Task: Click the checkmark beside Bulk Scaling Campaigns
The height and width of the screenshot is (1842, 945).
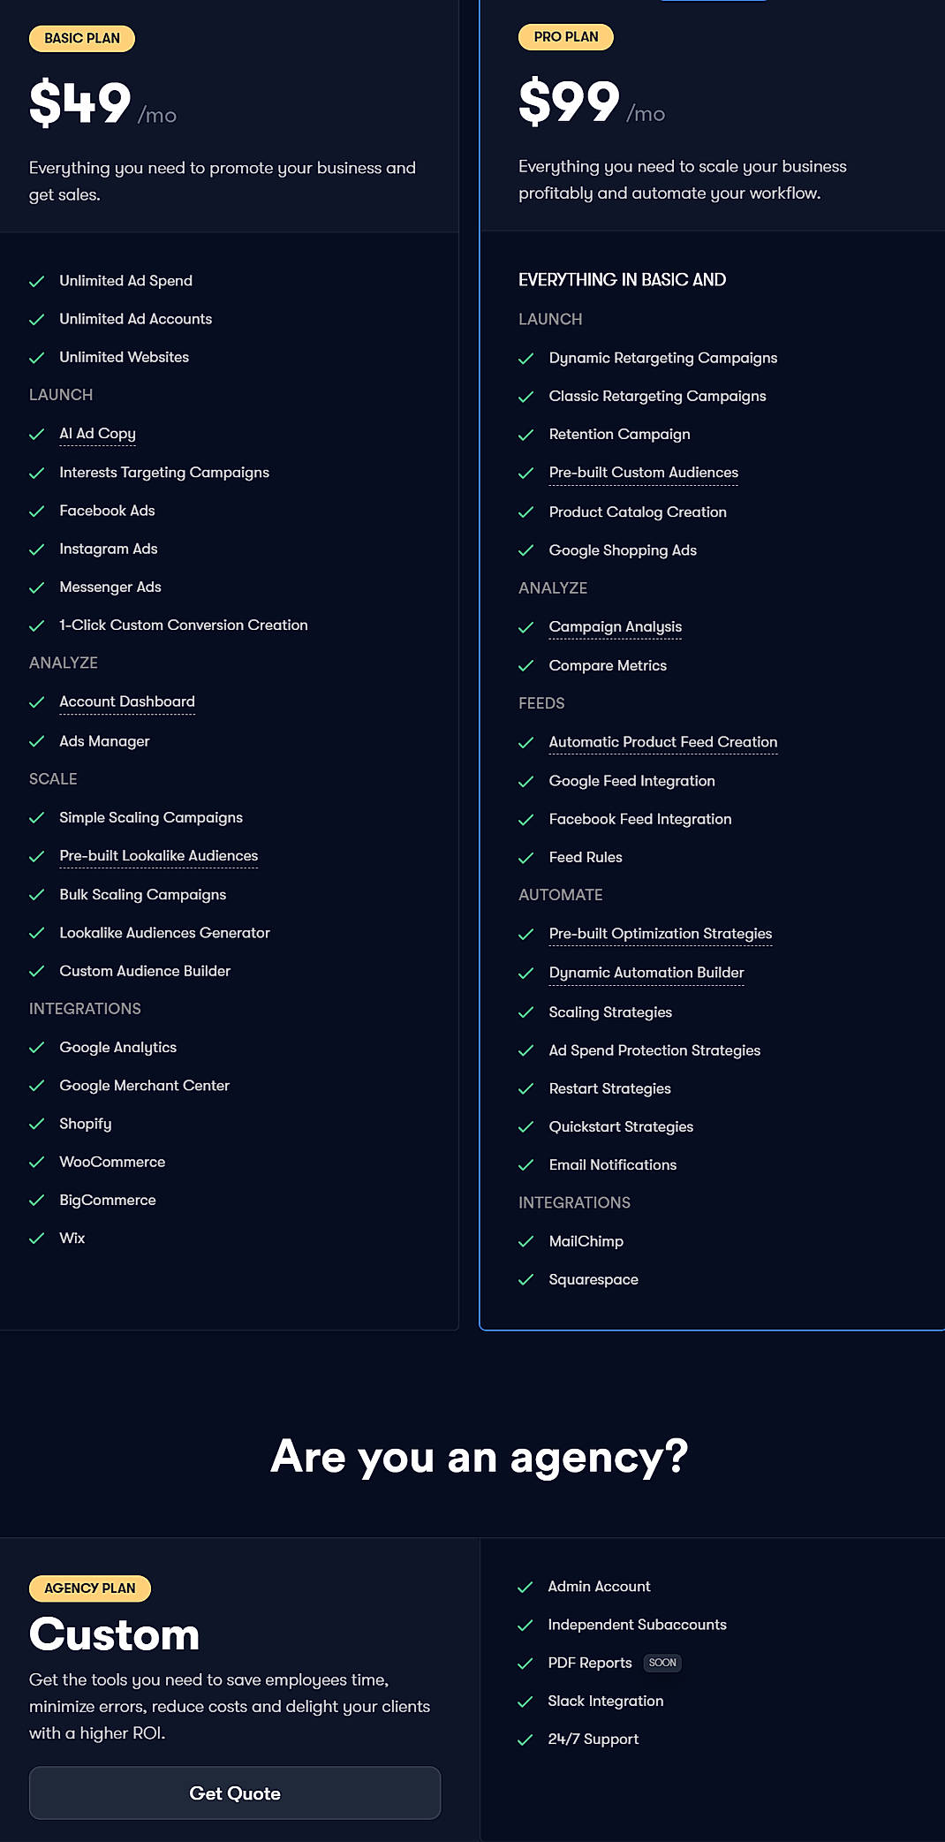Action: tap(37, 894)
